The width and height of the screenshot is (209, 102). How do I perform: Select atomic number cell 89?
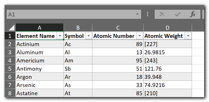tap(118, 44)
